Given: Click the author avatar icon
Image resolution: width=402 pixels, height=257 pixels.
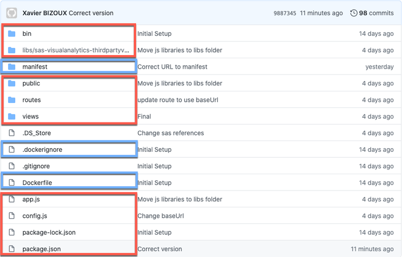Looking at the screenshot, I should [x=11, y=13].
